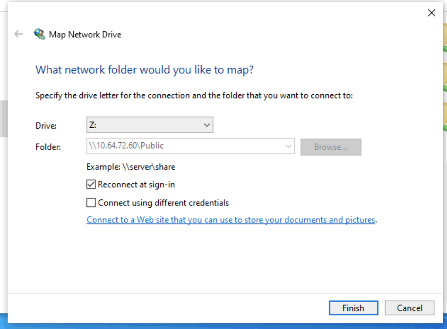The height and width of the screenshot is (329, 447).
Task: Click the 'Map Network Drive' title text
Action: click(x=85, y=34)
